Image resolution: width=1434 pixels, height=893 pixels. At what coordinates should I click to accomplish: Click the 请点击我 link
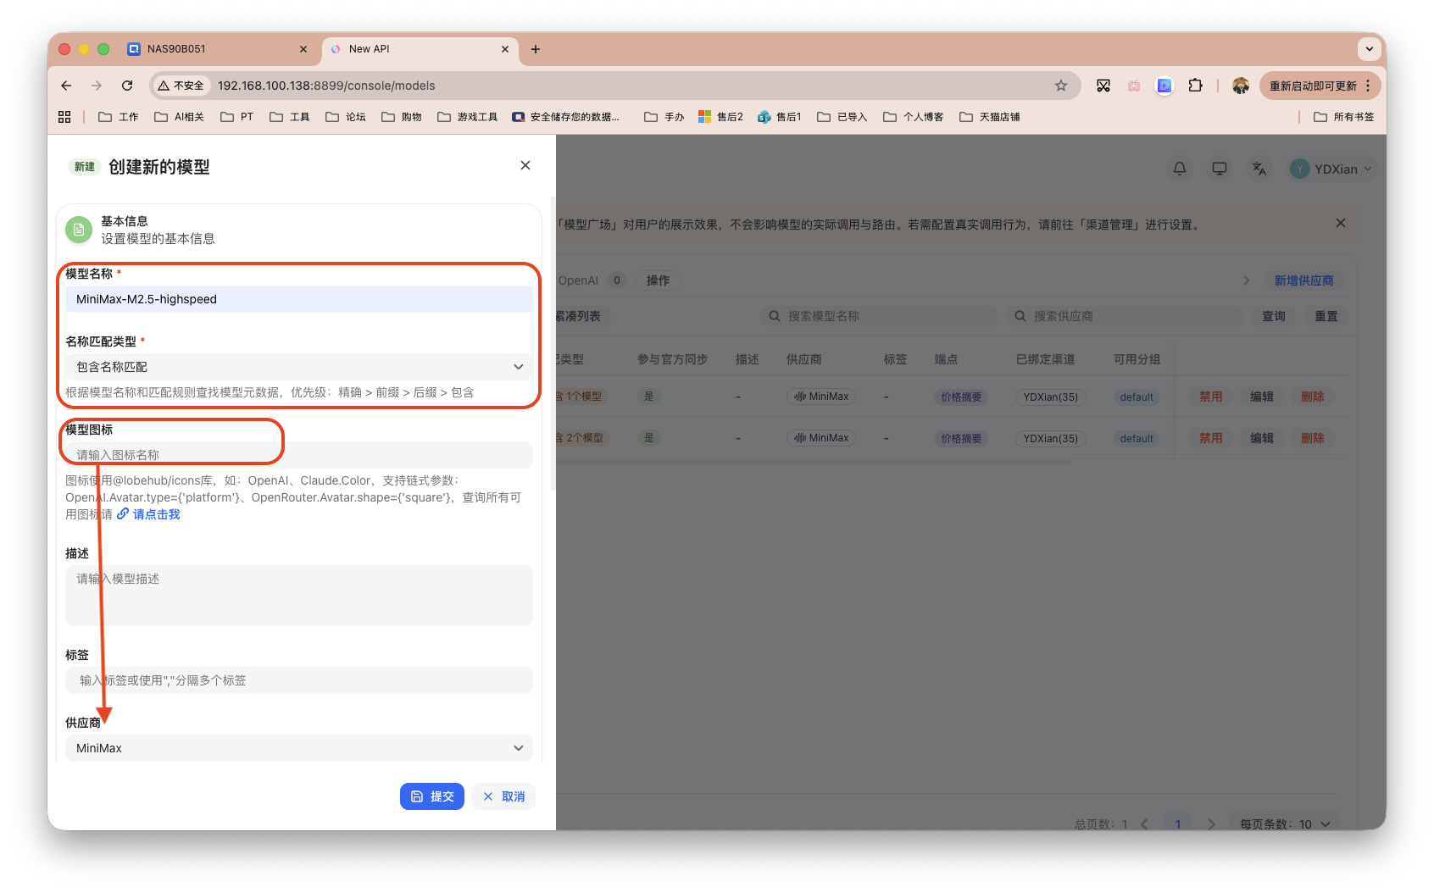[156, 513]
